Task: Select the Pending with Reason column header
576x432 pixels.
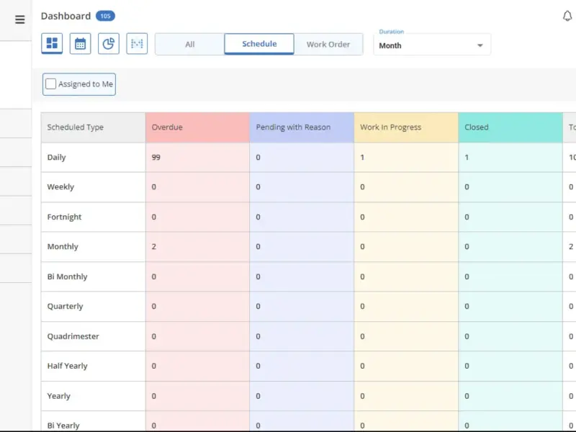Action: coord(302,127)
